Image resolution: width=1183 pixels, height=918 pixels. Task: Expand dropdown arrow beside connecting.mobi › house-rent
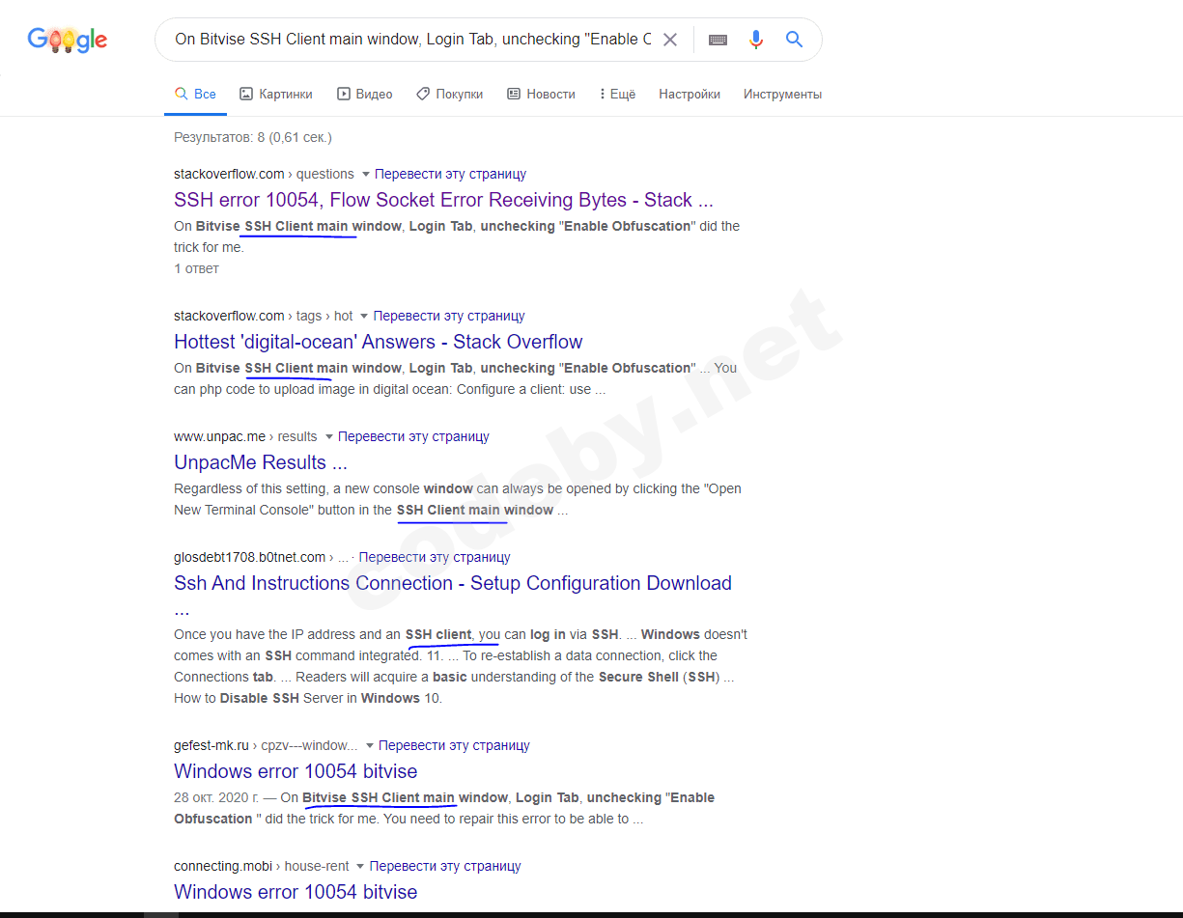tap(360, 867)
